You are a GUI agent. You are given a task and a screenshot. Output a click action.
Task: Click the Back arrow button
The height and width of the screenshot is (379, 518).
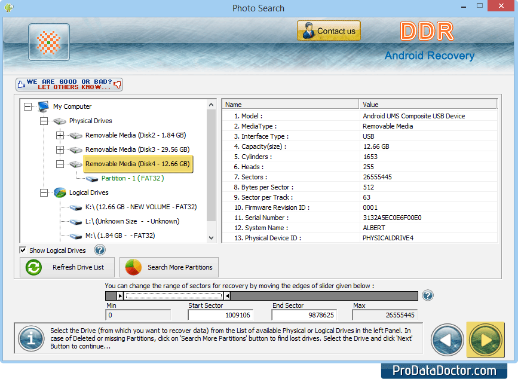[x=447, y=340]
